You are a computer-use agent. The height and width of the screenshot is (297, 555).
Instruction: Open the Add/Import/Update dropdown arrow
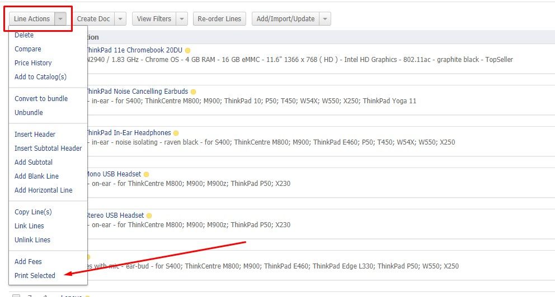coord(325,19)
